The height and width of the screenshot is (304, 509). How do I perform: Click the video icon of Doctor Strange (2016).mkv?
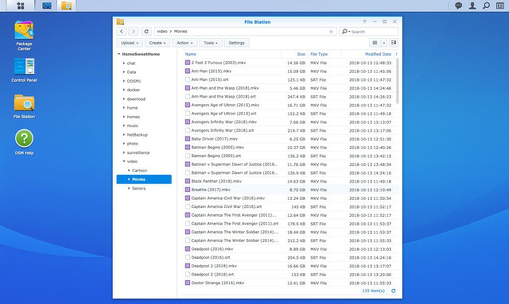[187, 283]
